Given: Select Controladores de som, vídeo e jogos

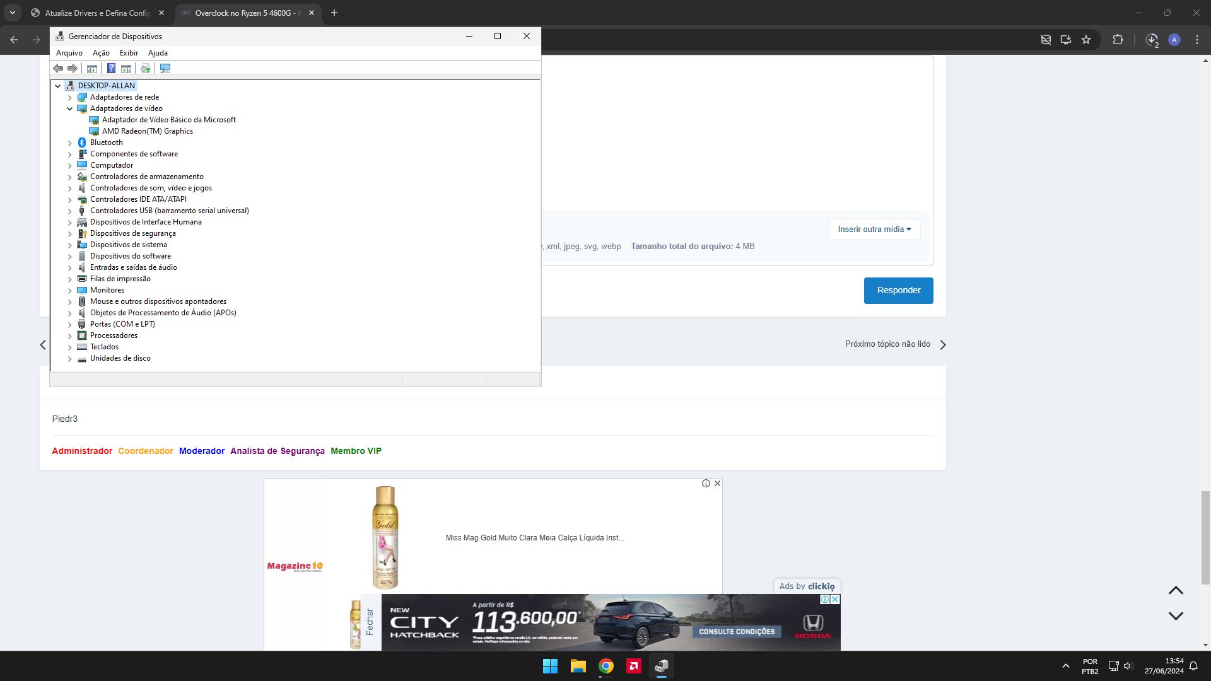Looking at the screenshot, I should click(x=151, y=188).
